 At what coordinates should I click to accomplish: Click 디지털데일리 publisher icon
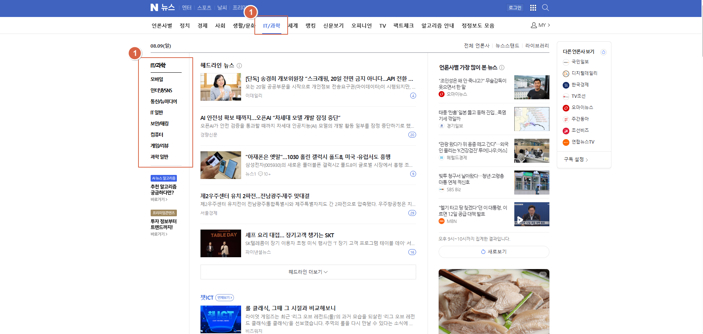coord(566,73)
